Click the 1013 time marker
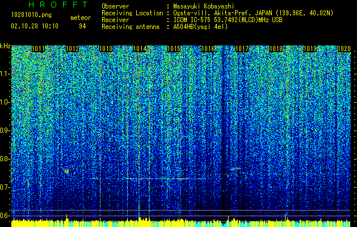Image resolution: width=357 pixels, height=227 pixels. (106, 49)
